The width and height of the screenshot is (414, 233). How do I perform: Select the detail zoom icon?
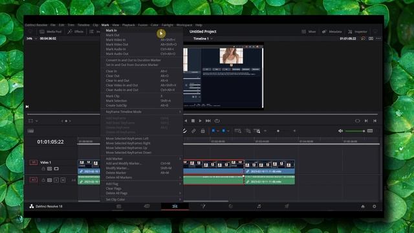tap(248, 131)
